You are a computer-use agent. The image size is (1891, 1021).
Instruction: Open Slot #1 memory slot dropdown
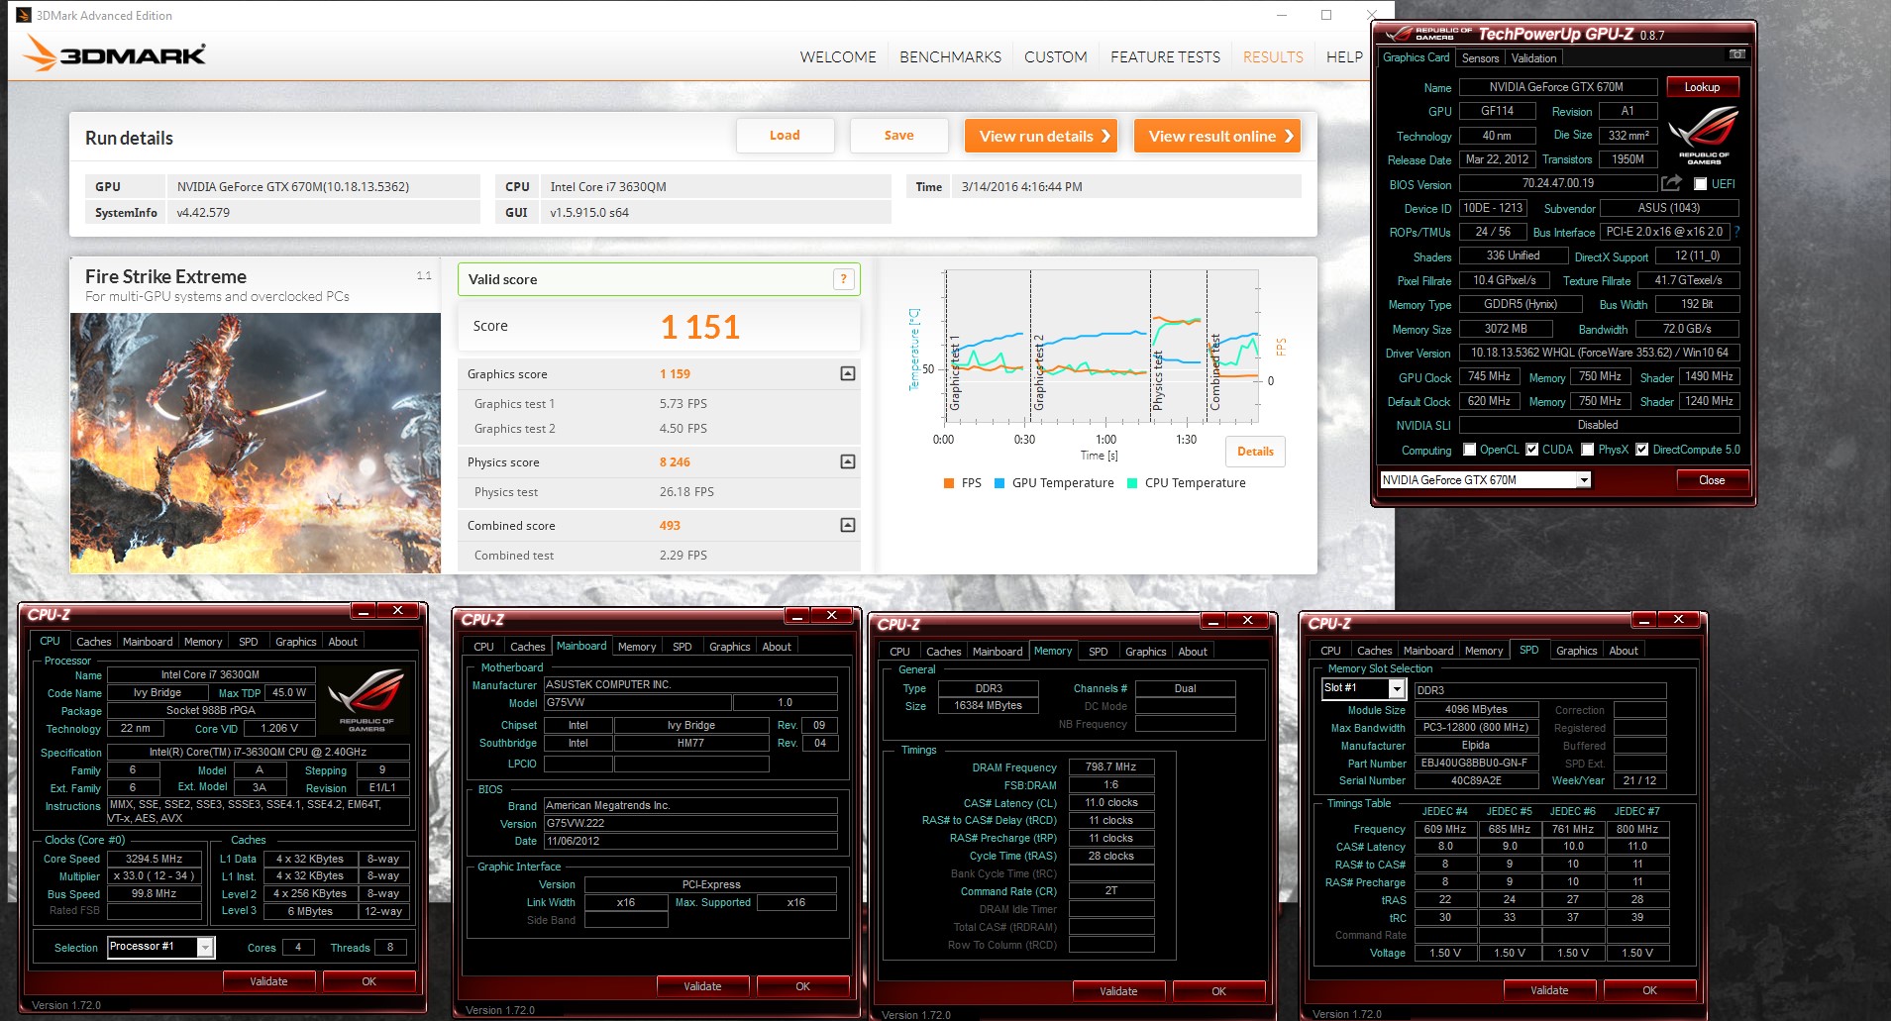click(1397, 688)
